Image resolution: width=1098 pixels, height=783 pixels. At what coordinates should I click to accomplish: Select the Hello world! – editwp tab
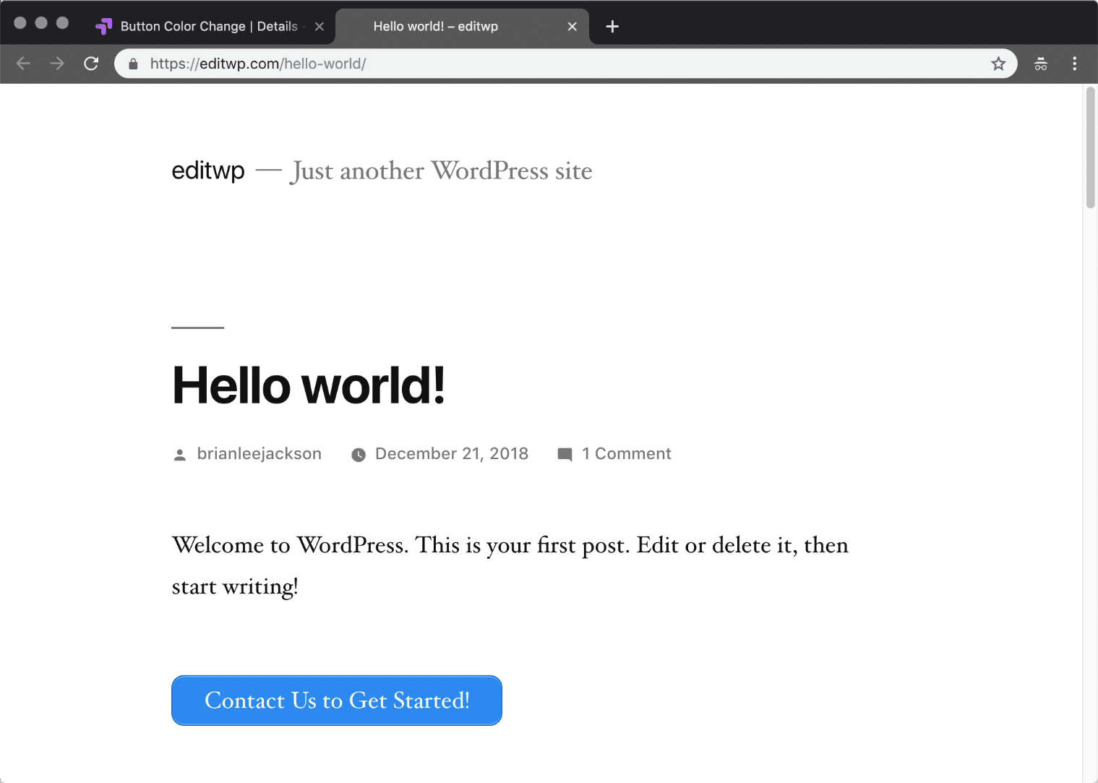pos(435,27)
